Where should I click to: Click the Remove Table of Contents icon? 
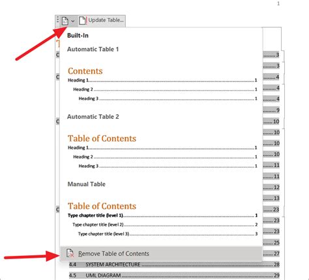pyautogui.click(x=70, y=253)
